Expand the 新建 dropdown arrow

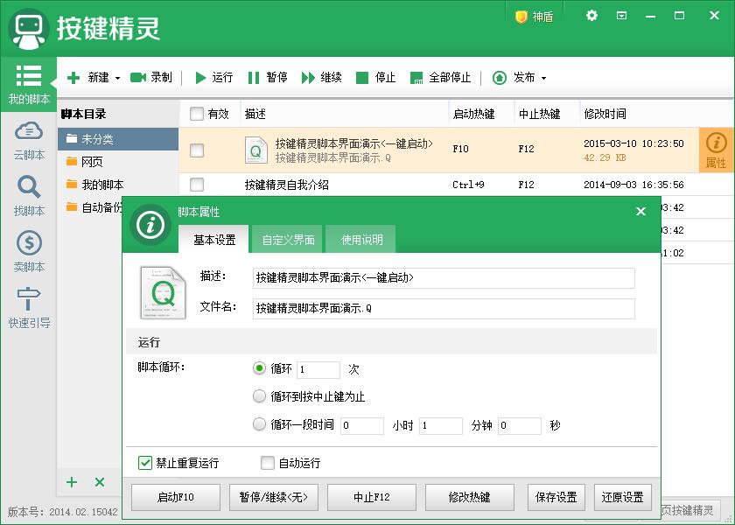pos(117,78)
